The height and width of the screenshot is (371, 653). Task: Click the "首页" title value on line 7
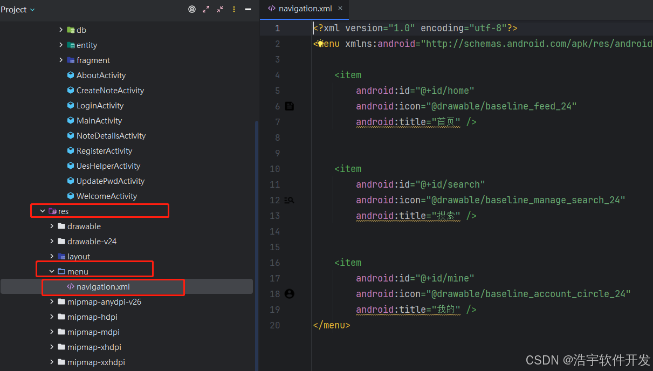coord(446,122)
